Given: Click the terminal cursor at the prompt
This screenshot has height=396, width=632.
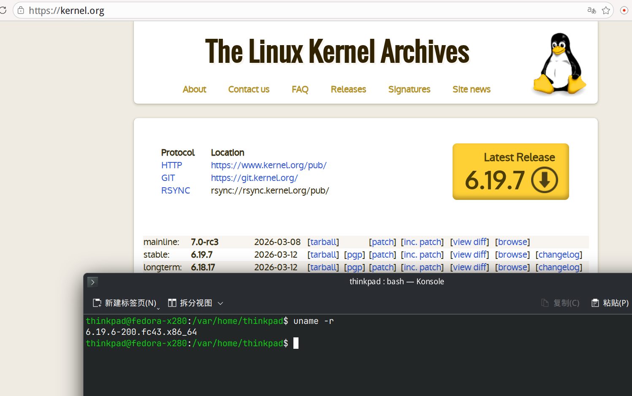Looking at the screenshot, I should click(296, 343).
